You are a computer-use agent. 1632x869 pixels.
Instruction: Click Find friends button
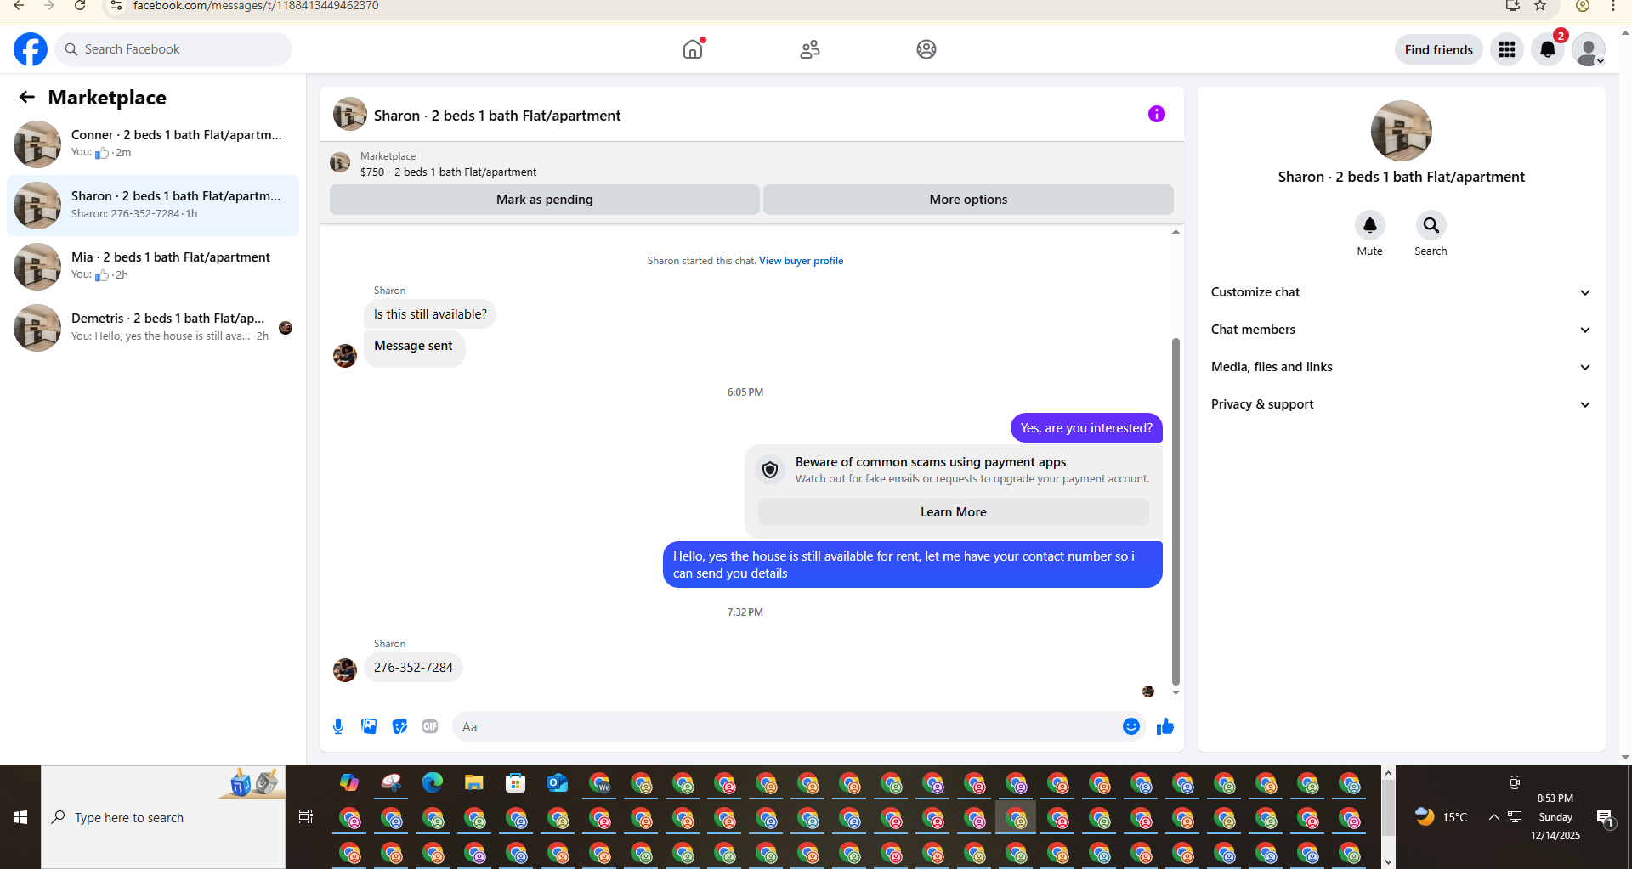1438,49
